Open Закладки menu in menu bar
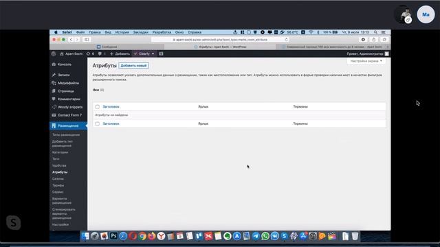The image size is (440, 247). (140, 32)
